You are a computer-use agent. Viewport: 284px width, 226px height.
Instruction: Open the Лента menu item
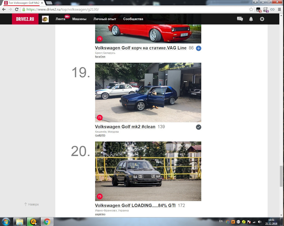click(x=60, y=19)
